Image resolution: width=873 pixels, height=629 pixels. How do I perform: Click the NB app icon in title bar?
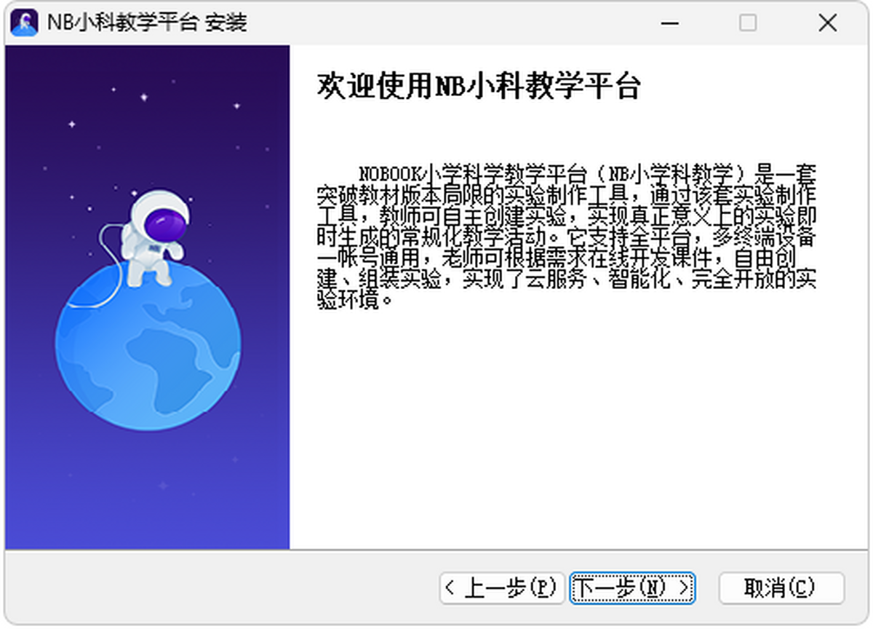(24, 23)
